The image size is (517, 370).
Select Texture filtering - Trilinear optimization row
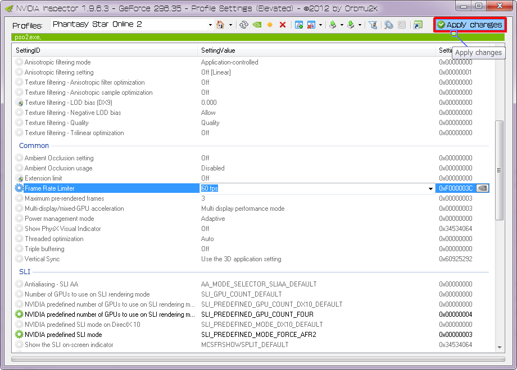pyautogui.click(x=251, y=133)
